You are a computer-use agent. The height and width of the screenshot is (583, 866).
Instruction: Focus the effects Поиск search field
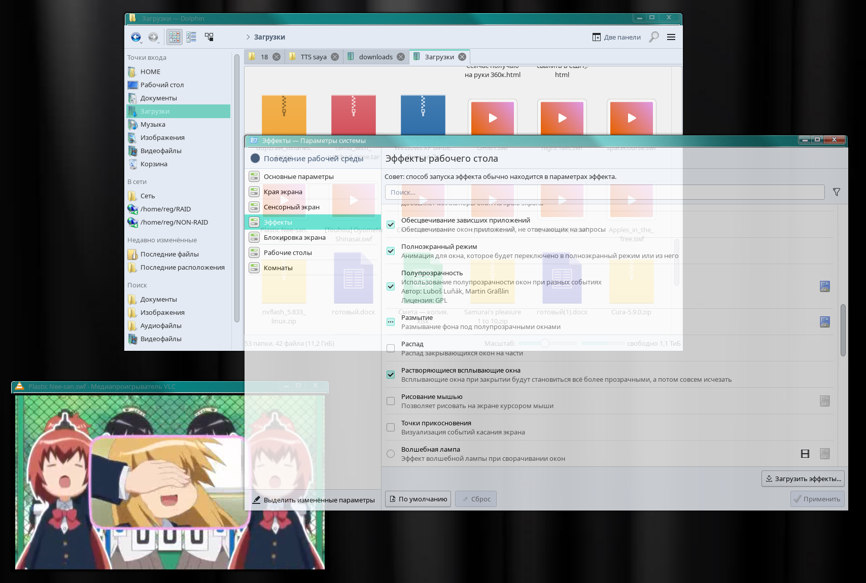click(605, 192)
